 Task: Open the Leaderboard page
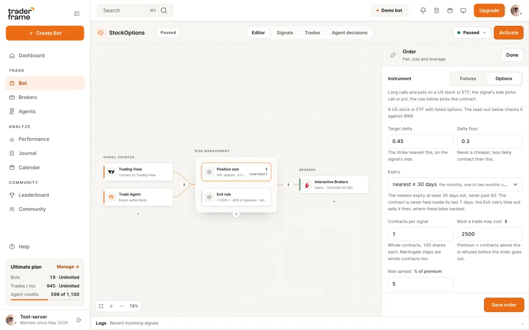tap(45, 195)
